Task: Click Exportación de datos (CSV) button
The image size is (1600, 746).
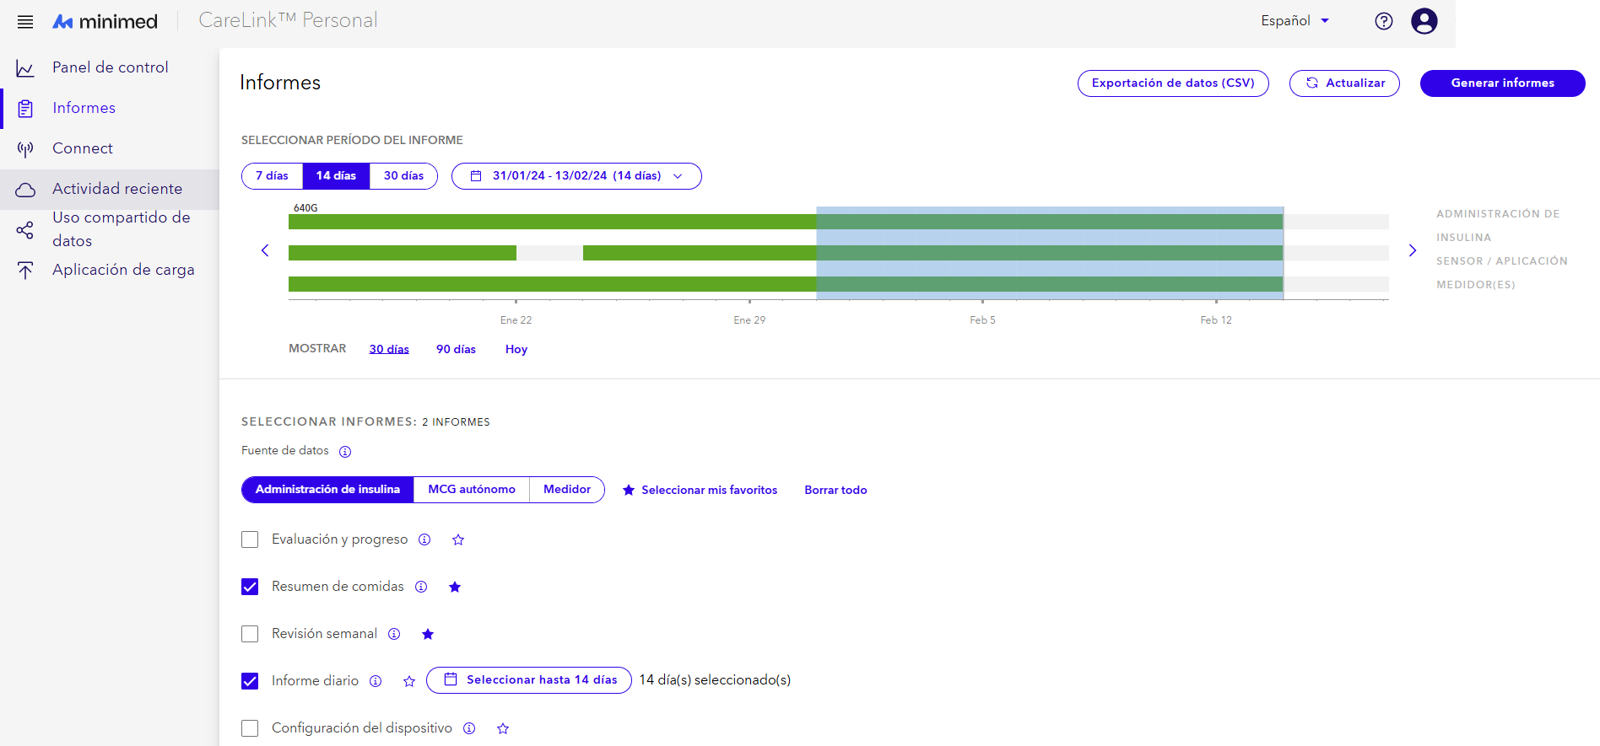Action: click(1173, 83)
